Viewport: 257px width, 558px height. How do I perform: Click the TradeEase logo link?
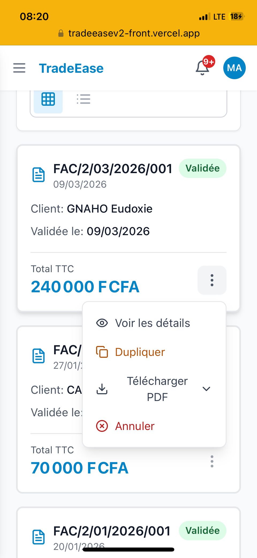[71, 68]
